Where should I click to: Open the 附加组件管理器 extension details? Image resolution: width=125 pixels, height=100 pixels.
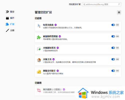click(x=78, y=38)
